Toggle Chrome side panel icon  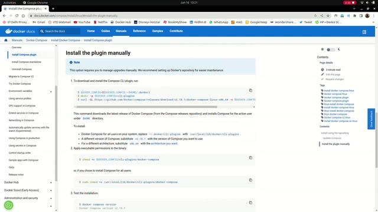pos(361,16)
